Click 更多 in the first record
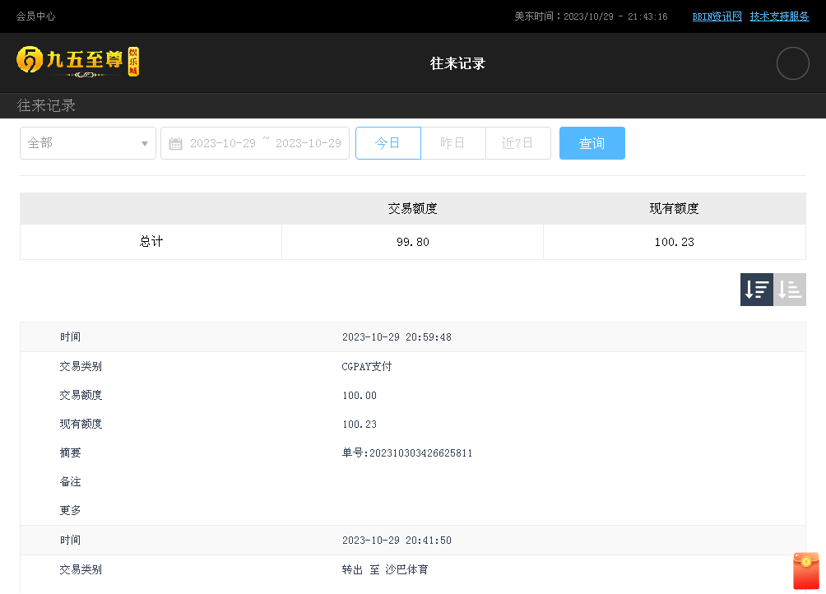Screen dimensions: 826x594 [70, 510]
